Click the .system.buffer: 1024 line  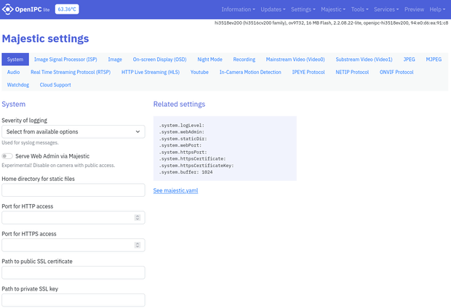[x=185, y=172]
